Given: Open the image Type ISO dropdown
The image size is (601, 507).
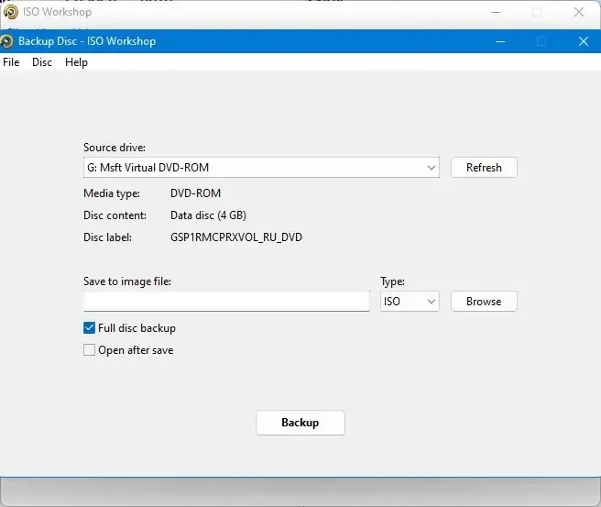Looking at the screenshot, I should coord(410,302).
